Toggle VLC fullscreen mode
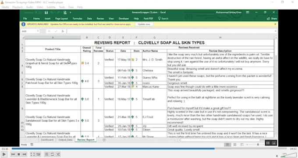This screenshot has height=158, width=298. [33, 155]
